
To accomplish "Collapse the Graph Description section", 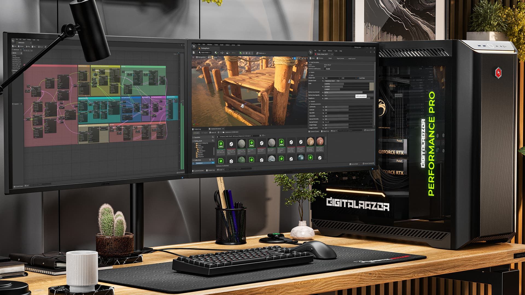I will [309, 62].
